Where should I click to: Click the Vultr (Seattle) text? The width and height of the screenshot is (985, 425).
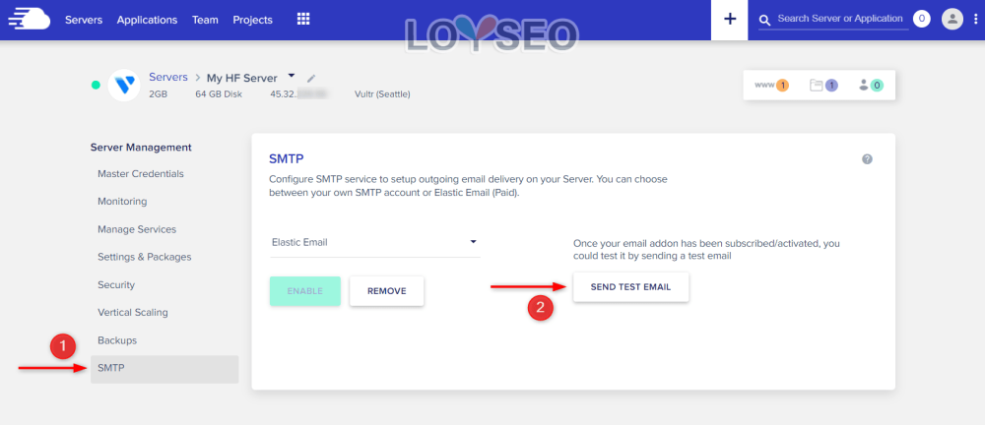[x=382, y=94]
